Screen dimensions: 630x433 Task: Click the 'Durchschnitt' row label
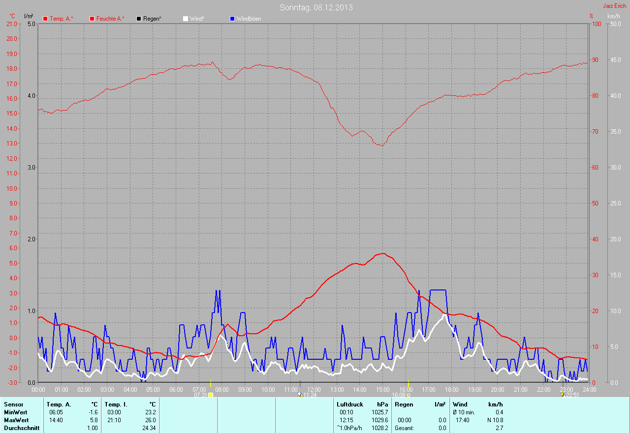21,428
